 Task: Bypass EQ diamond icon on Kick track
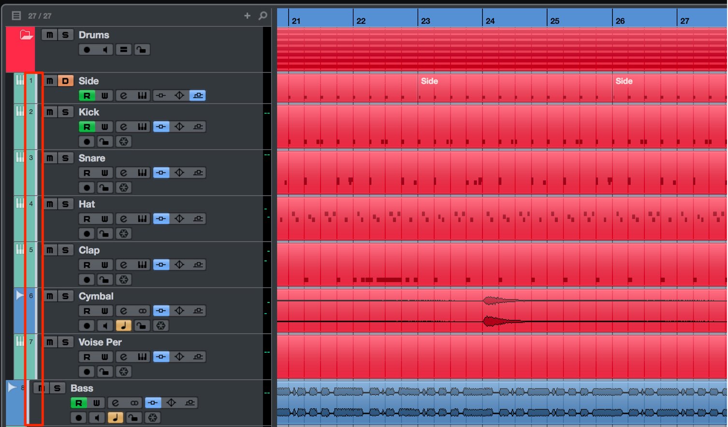coord(179,127)
